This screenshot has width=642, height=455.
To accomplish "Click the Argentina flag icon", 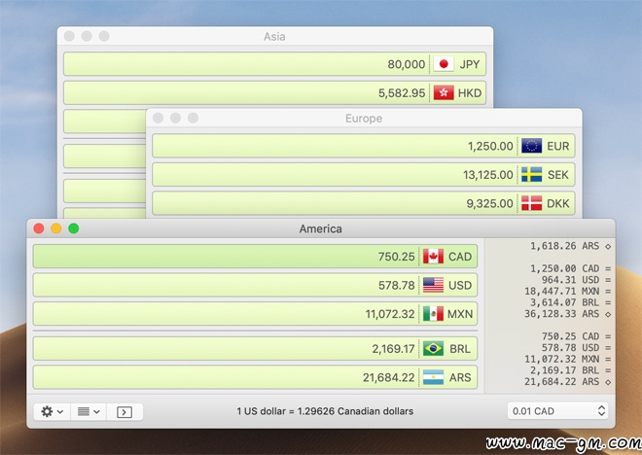I will pos(433,377).
